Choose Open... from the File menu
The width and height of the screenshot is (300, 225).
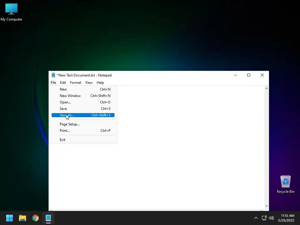coord(83,102)
